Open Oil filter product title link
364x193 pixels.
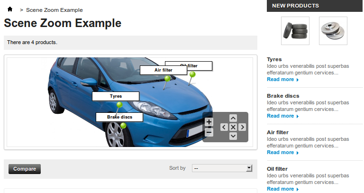click(277, 169)
